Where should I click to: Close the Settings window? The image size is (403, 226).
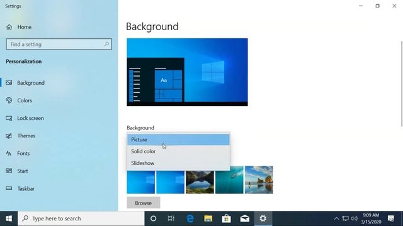[x=394, y=6]
